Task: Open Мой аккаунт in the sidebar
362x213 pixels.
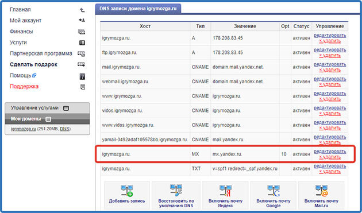Action: pos(25,21)
